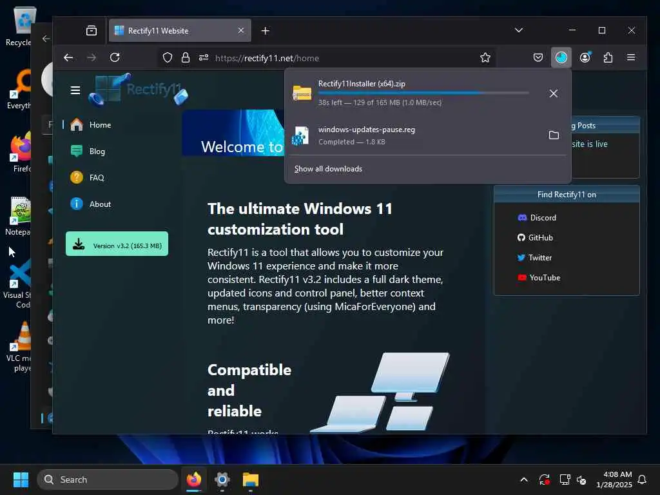
Task: Open the clock showing 4:08 AM
Action: (x=614, y=480)
